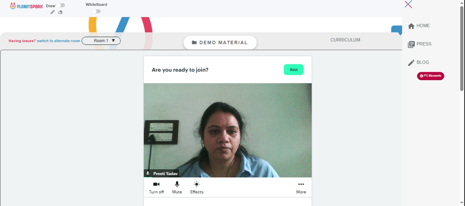Click the 'Are you ready to join?' heading

tap(180, 70)
